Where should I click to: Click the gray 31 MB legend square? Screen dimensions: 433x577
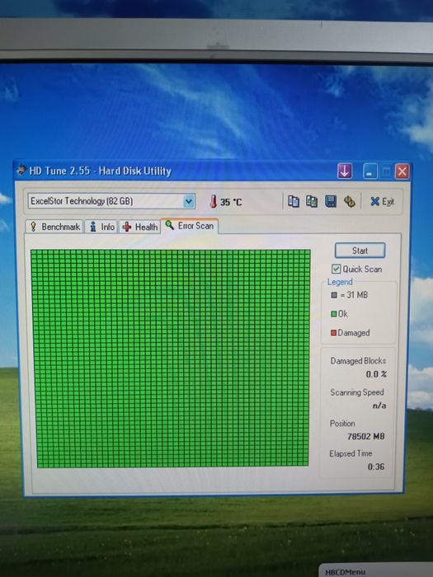coord(334,295)
